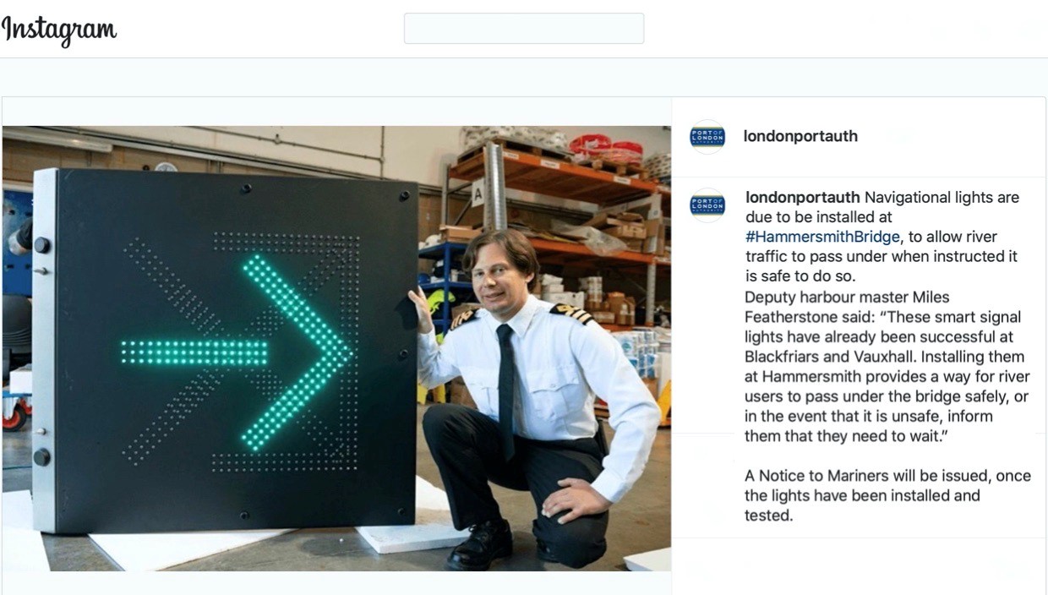Screen dimensions: 1048x595
Task: Focus the empty search field
Action: 524,29
